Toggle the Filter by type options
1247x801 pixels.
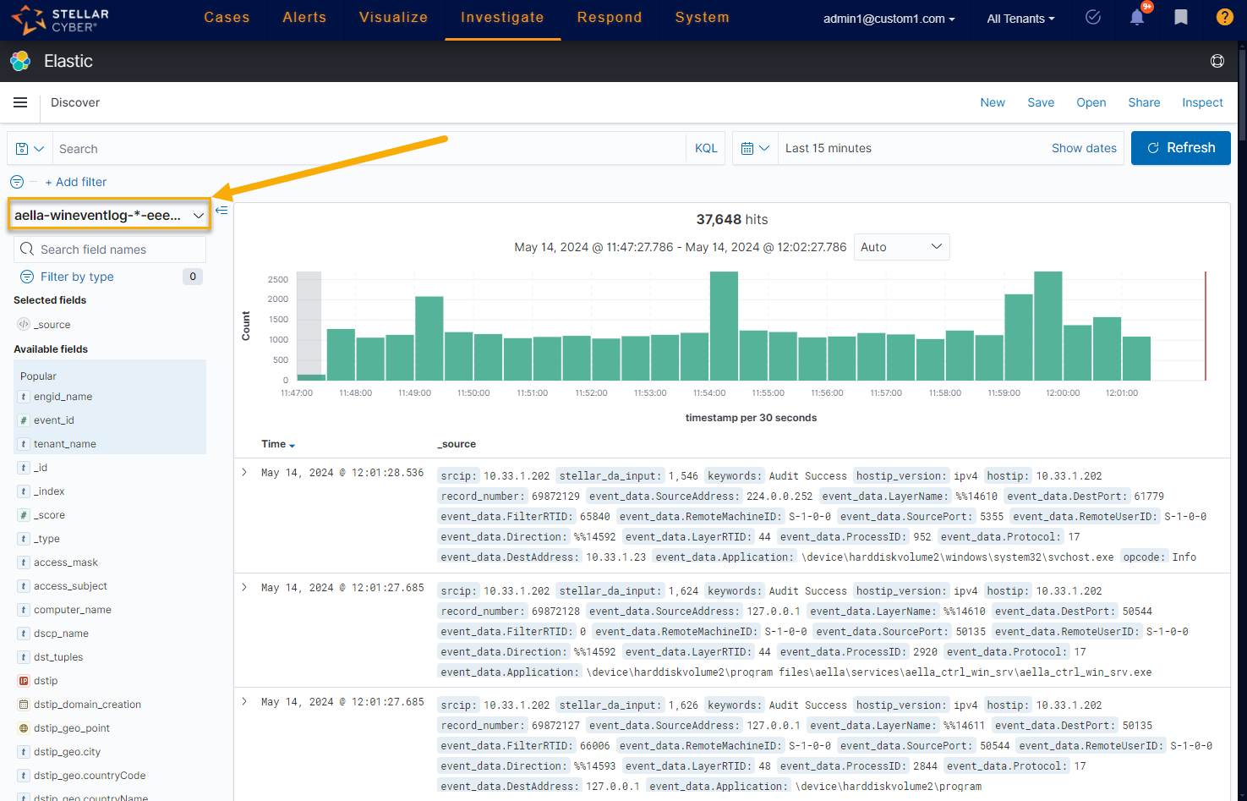[x=76, y=277]
